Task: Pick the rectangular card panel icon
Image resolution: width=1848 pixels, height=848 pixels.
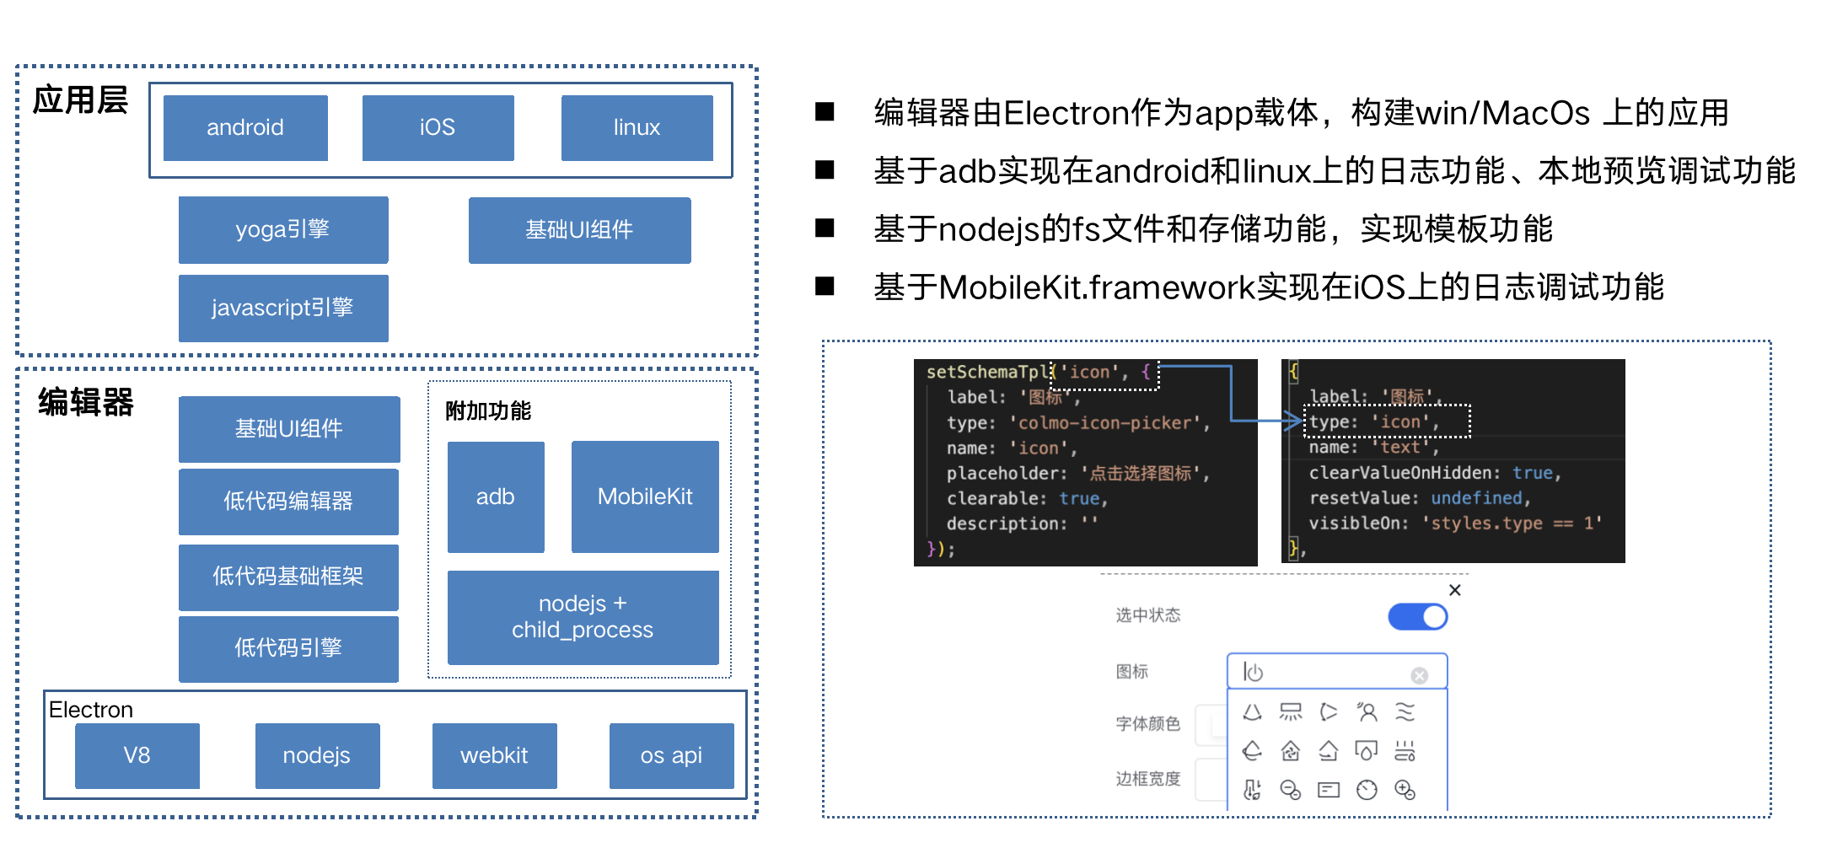Action: [1329, 790]
